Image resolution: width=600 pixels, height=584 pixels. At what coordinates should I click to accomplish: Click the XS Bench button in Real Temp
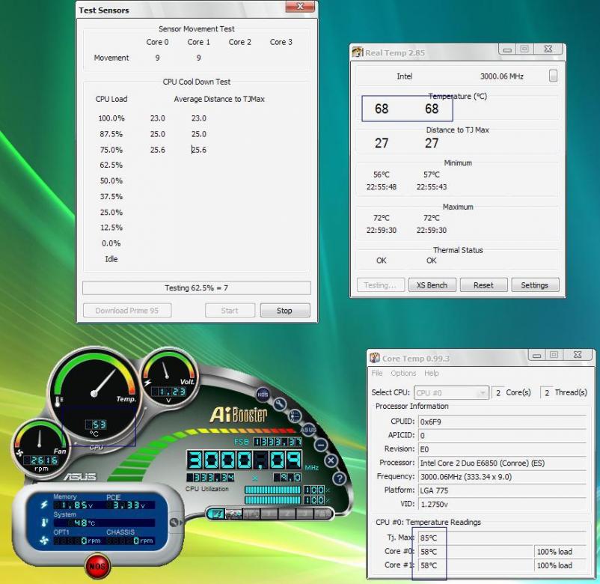(x=432, y=285)
